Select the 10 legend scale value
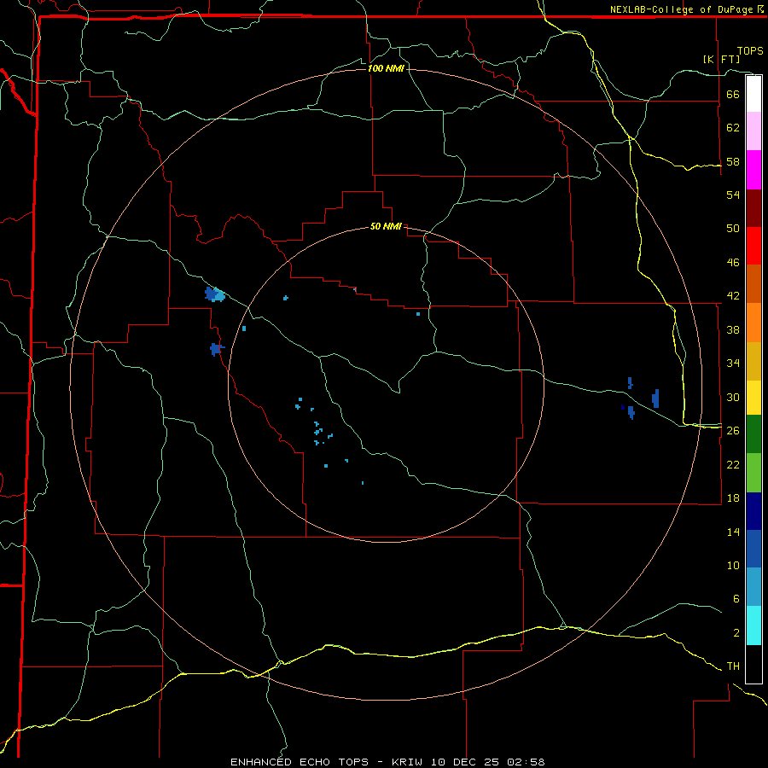The image size is (768, 768). click(733, 565)
